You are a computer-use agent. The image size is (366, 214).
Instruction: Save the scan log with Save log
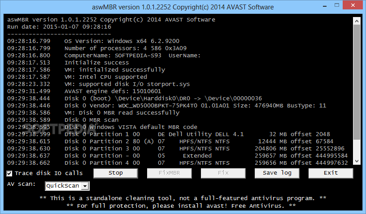[x=277, y=173]
